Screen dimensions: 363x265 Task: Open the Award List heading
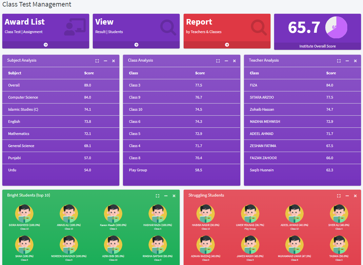(x=25, y=22)
